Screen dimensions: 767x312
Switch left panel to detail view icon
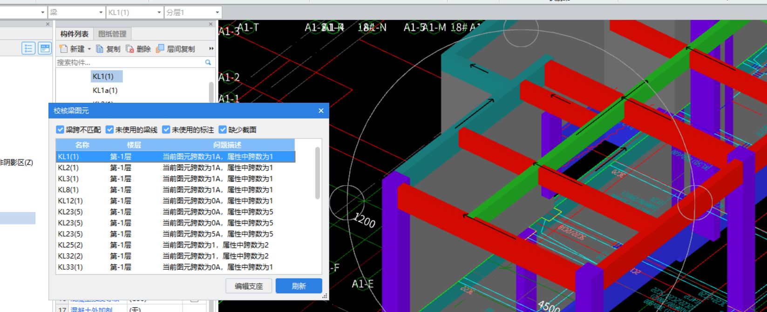click(x=45, y=48)
